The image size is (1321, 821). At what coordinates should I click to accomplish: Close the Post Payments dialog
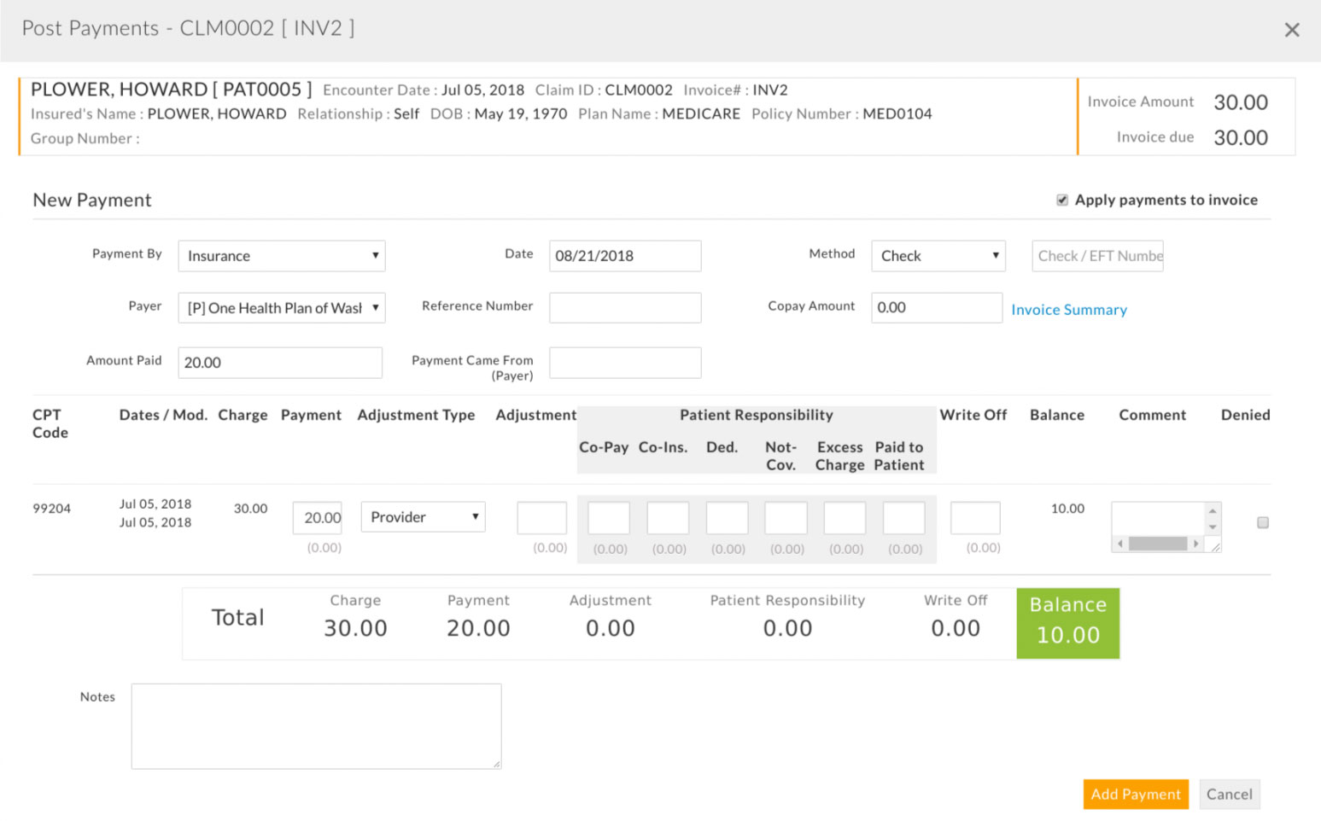[1291, 30]
